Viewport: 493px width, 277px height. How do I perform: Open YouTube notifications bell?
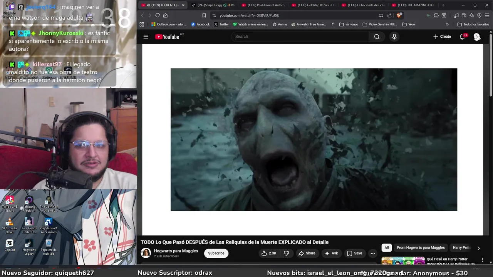463,37
